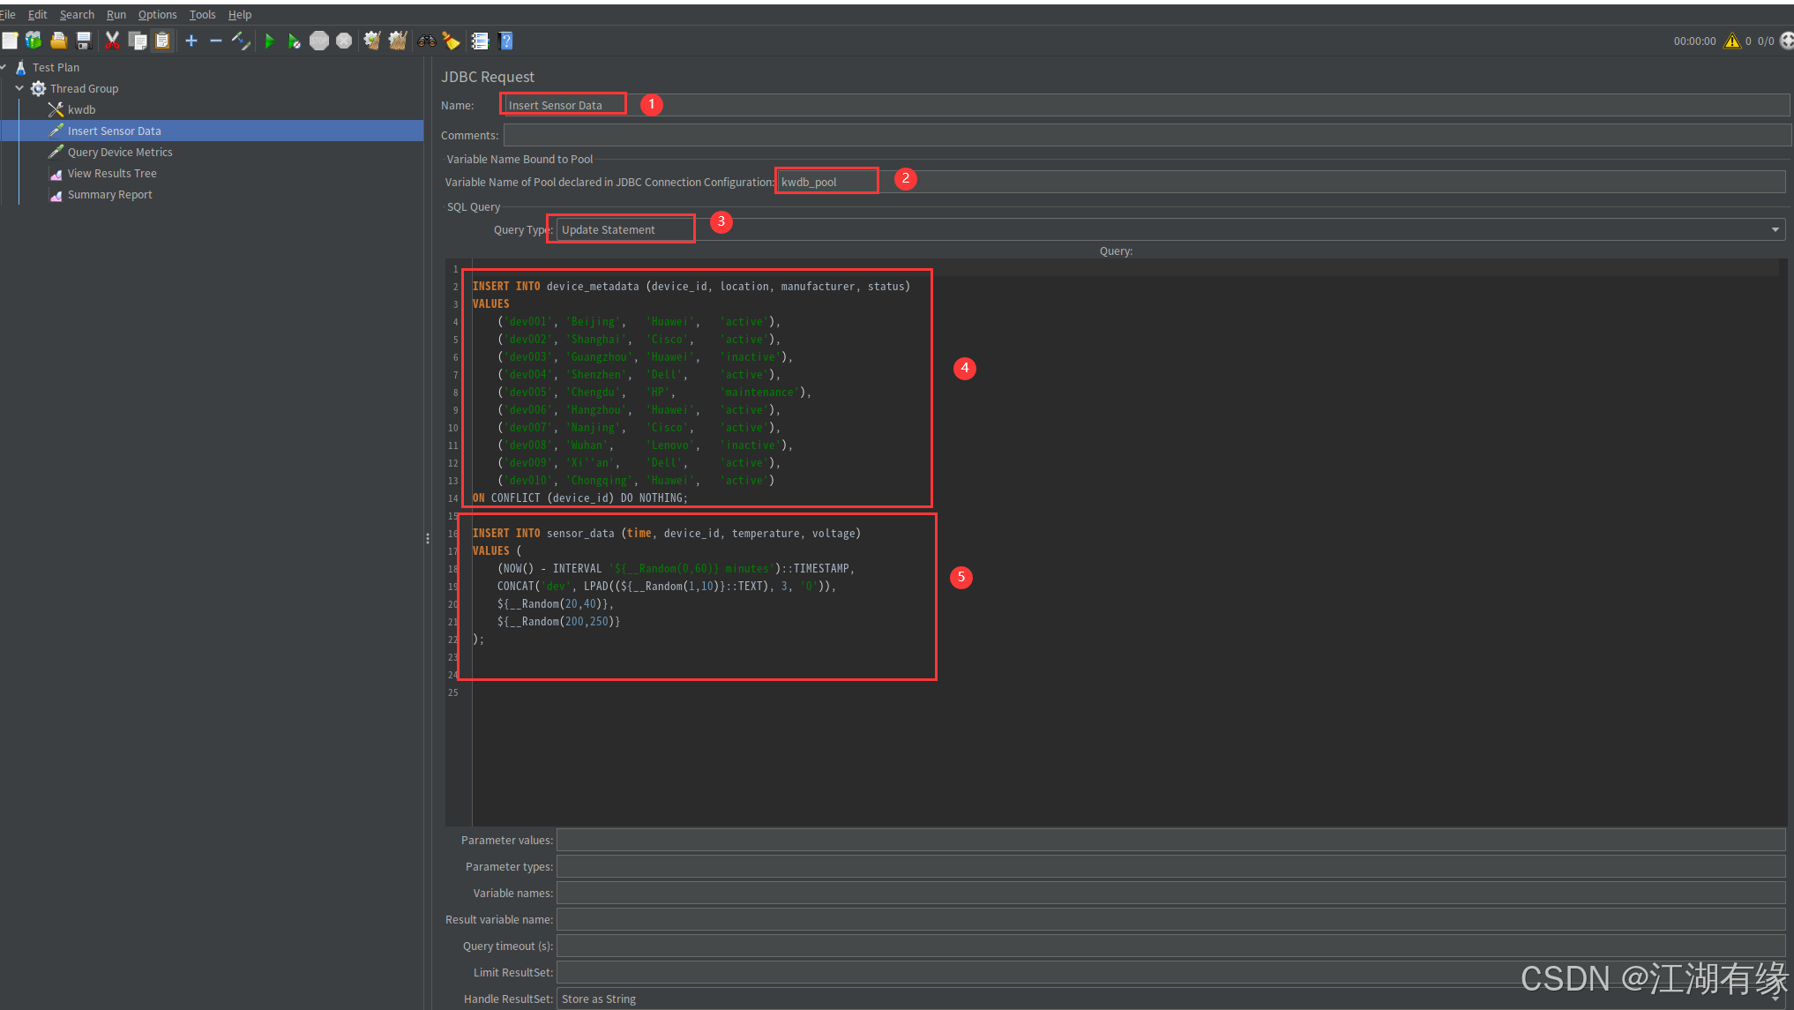
Task: Click the warning triangle log toggle
Action: click(1732, 41)
